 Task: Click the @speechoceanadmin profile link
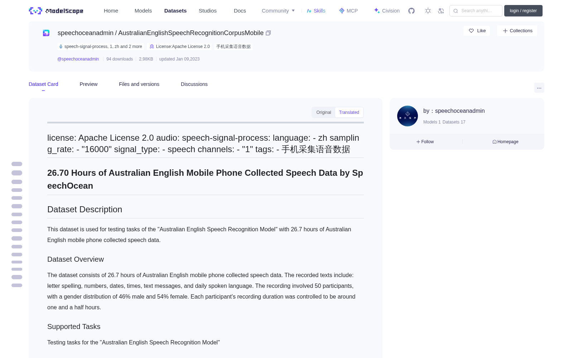[x=78, y=59]
